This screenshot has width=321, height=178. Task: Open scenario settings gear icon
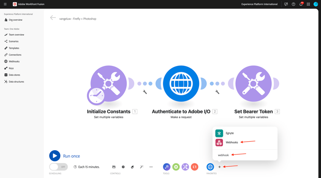click(123, 167)
